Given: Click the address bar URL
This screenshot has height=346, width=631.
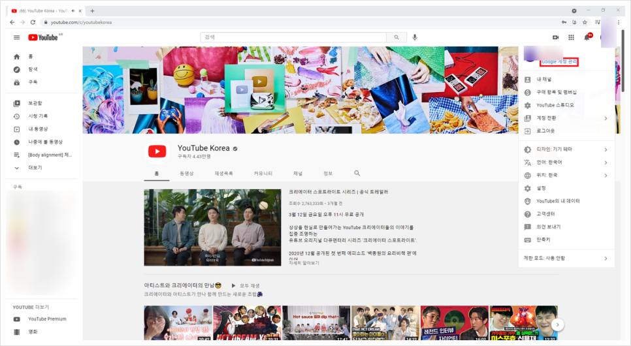Looking at the screenshot, I should click(x=81, y=23).
